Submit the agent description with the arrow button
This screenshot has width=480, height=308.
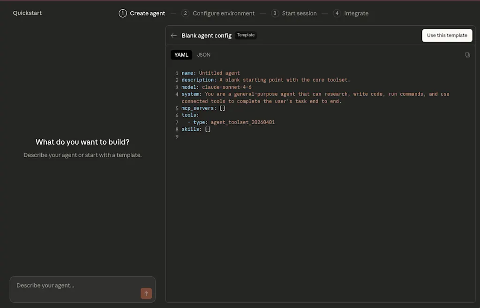tap(146, 293)
